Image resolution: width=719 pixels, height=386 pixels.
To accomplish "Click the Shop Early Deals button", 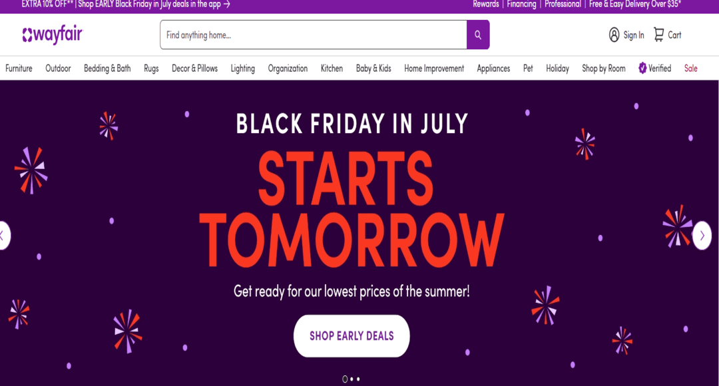I will 352,336.
